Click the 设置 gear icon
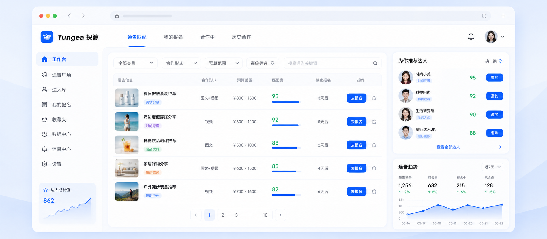This screenshot has height=239, width=547. coord(44,164)
